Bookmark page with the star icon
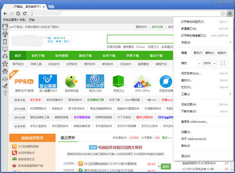This screenshot has width=235, height=173. tap(222, 14)
